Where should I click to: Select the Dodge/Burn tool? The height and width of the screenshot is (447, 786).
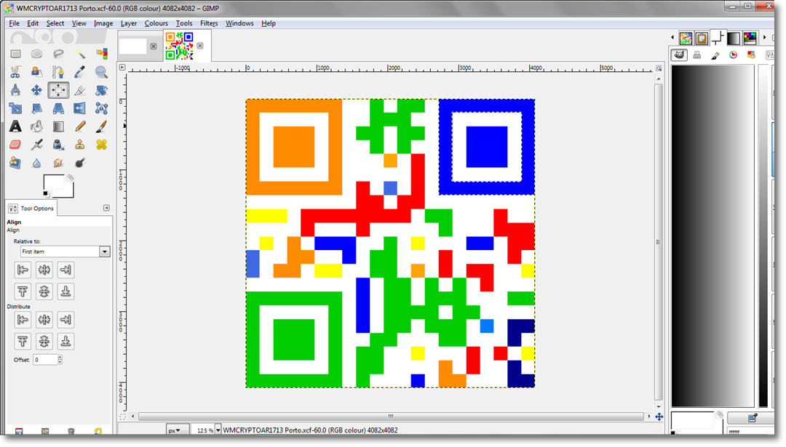coord(80,163)
